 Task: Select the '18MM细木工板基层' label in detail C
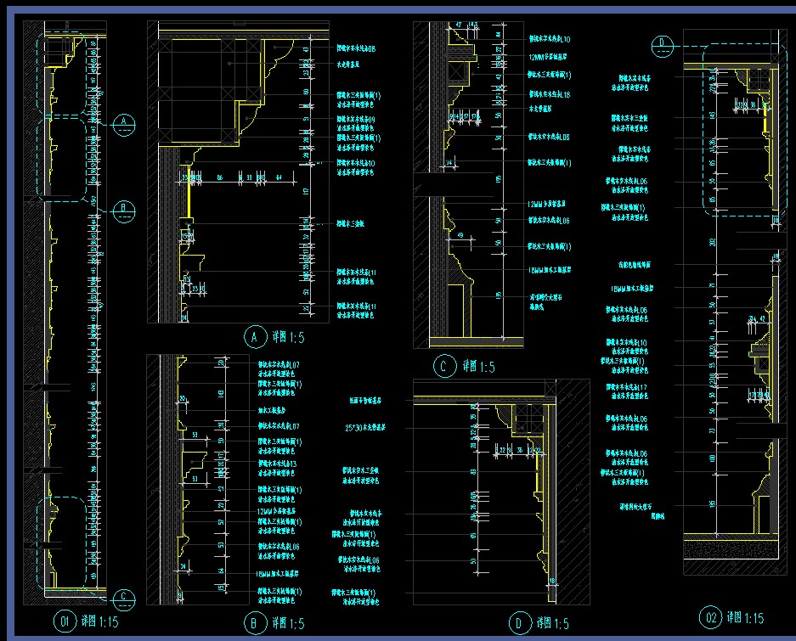pyautogui.click(x=550, y=271)
